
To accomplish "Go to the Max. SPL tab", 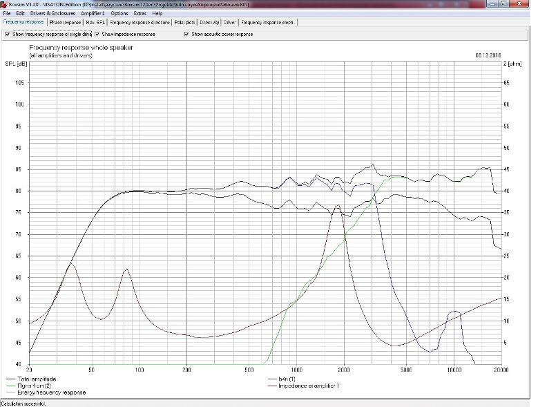I will point(95,22).
